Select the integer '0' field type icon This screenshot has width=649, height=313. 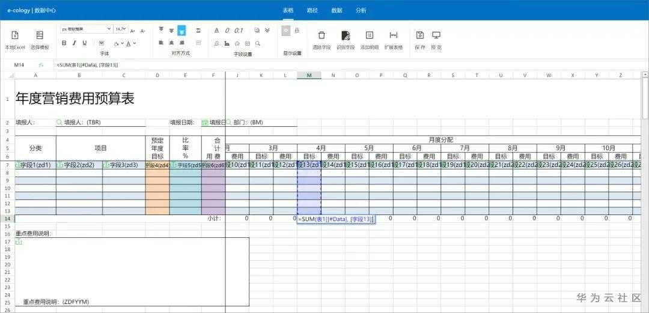[x=227, y=30]
